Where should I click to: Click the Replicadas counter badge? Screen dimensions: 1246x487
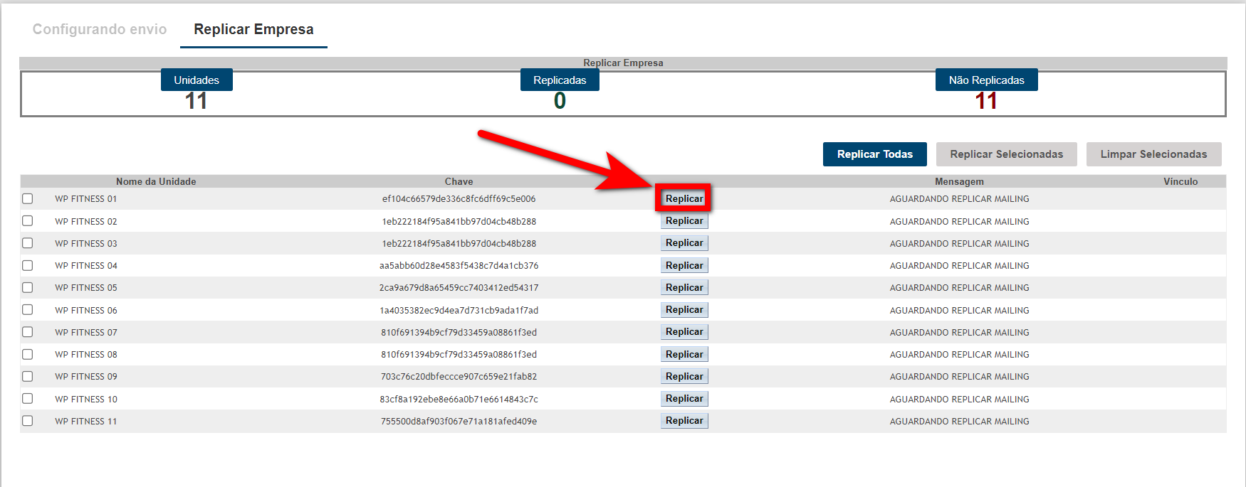coord(560,80)
